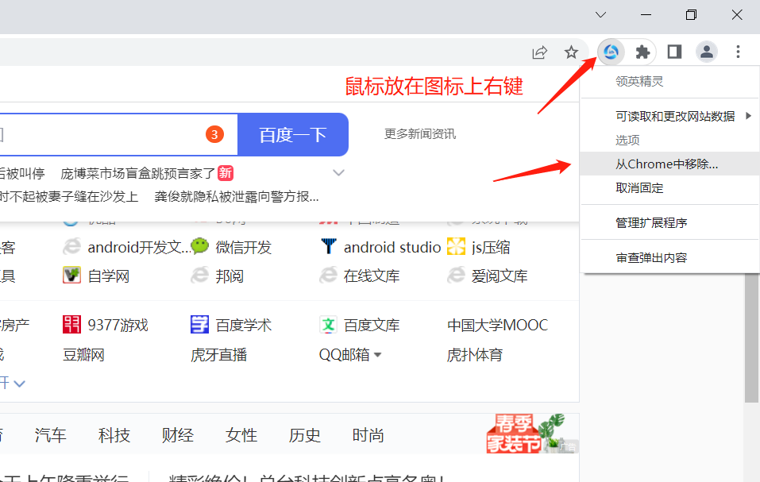The width and height of the screenshot is (760, 482).
Task: Select 从Chrome中移除 menu entry
Action: (666, 164)
